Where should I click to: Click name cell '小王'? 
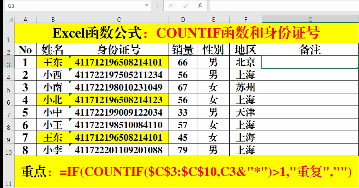pyautogui.click(x=53, y=125)
